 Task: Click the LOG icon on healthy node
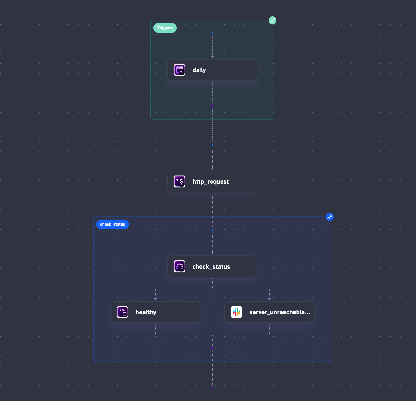click(x=122, y=312)
